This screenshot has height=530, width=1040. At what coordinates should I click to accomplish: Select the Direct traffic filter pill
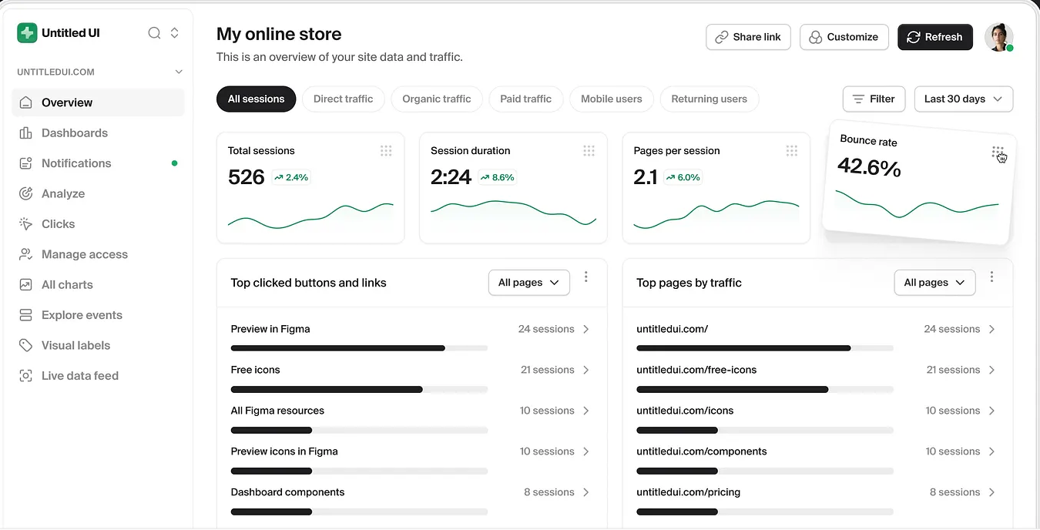pos(343,99)
